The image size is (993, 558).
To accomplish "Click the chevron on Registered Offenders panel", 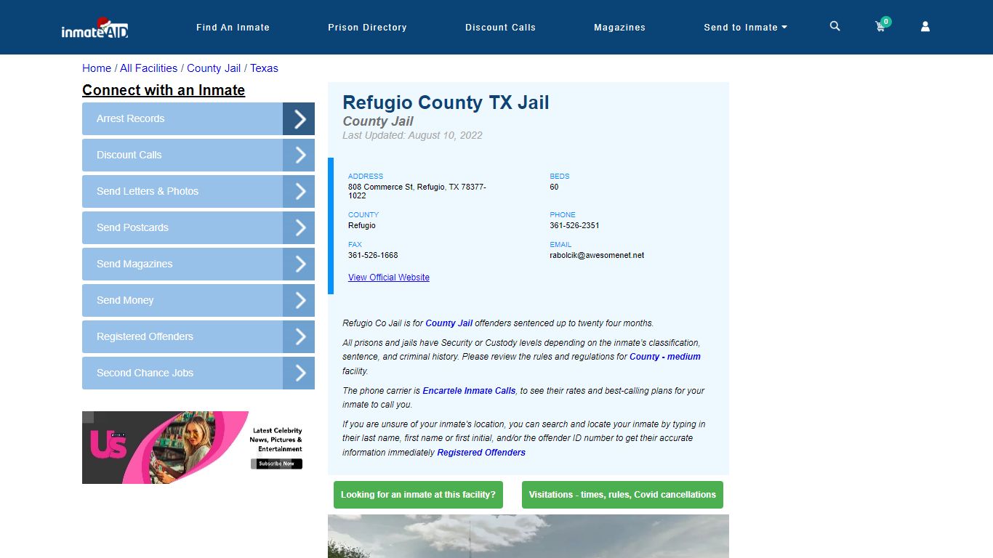I will tap(299, 336).
